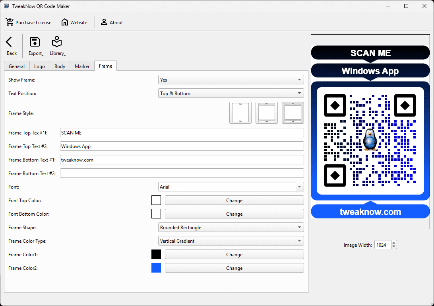Open the Text Position dropdown
Image resolution: width=434 pixels, height=306 pixels.
pyautogui.click(x=231, y=93)
